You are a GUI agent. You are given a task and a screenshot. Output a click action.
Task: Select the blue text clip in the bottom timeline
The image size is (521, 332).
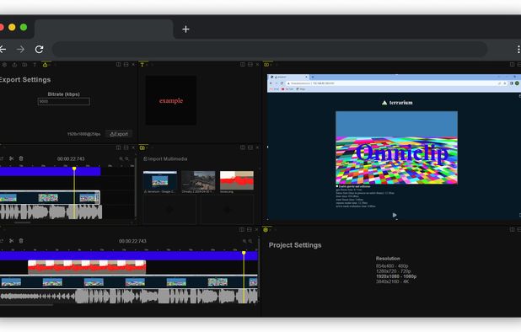click(x=129, y=255)
